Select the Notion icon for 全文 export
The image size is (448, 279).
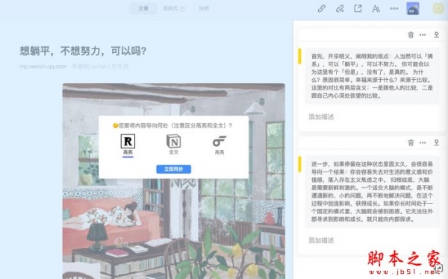coord(173,141)
